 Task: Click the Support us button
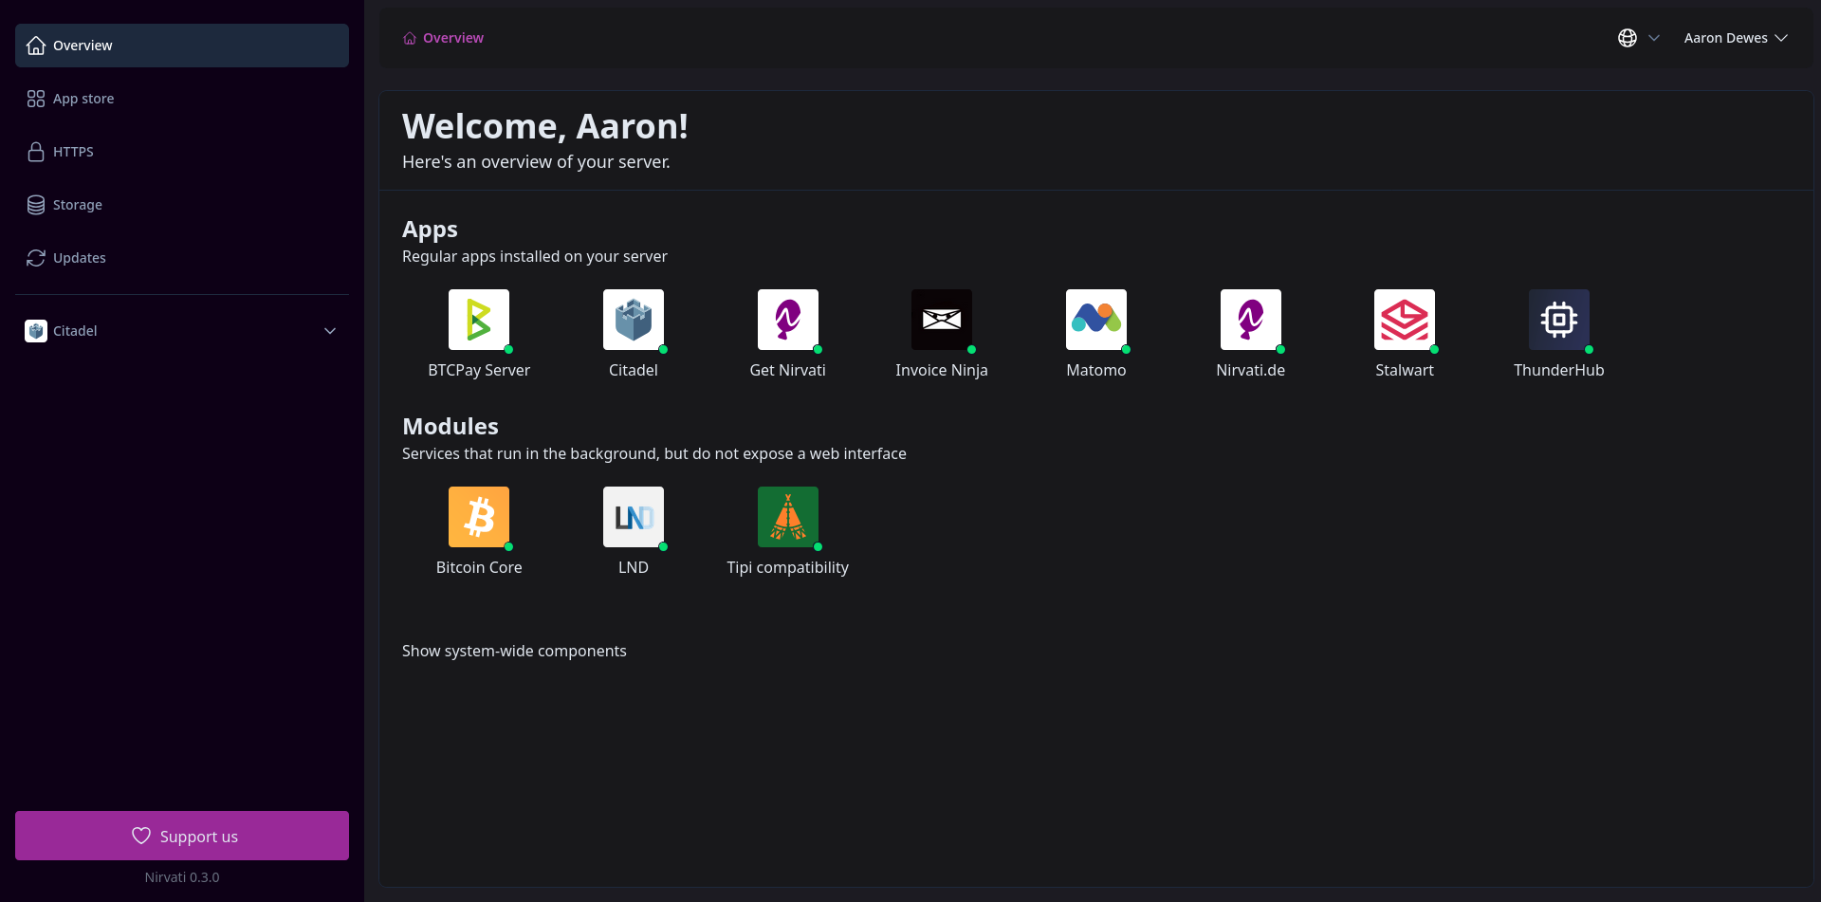182,836
